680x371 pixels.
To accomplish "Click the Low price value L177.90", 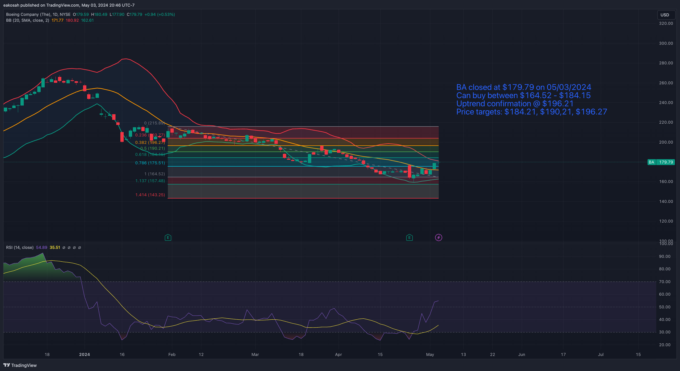I will click(117, 15).
